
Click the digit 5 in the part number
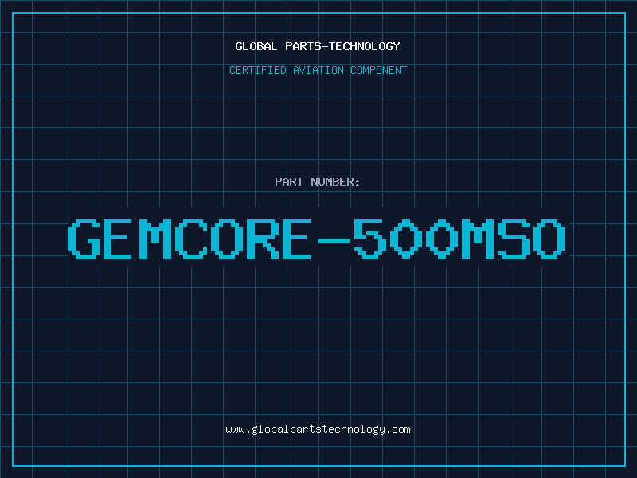click(370, 238)
